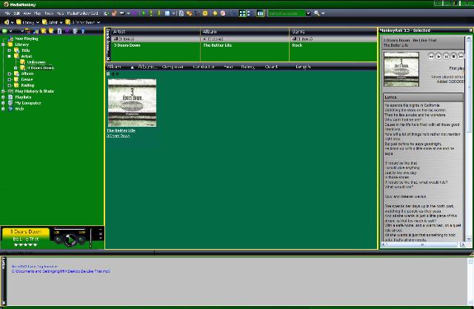The image size is (474, 309).
Task: Click the blue square toolbar icon
Action: tap(167, 13)
